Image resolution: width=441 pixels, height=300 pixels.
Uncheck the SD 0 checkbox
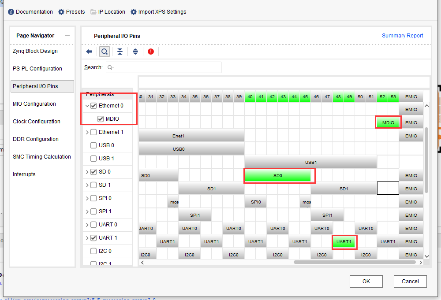click(93, 172)
